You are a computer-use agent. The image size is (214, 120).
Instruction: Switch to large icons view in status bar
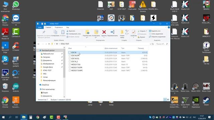point(168,100)
